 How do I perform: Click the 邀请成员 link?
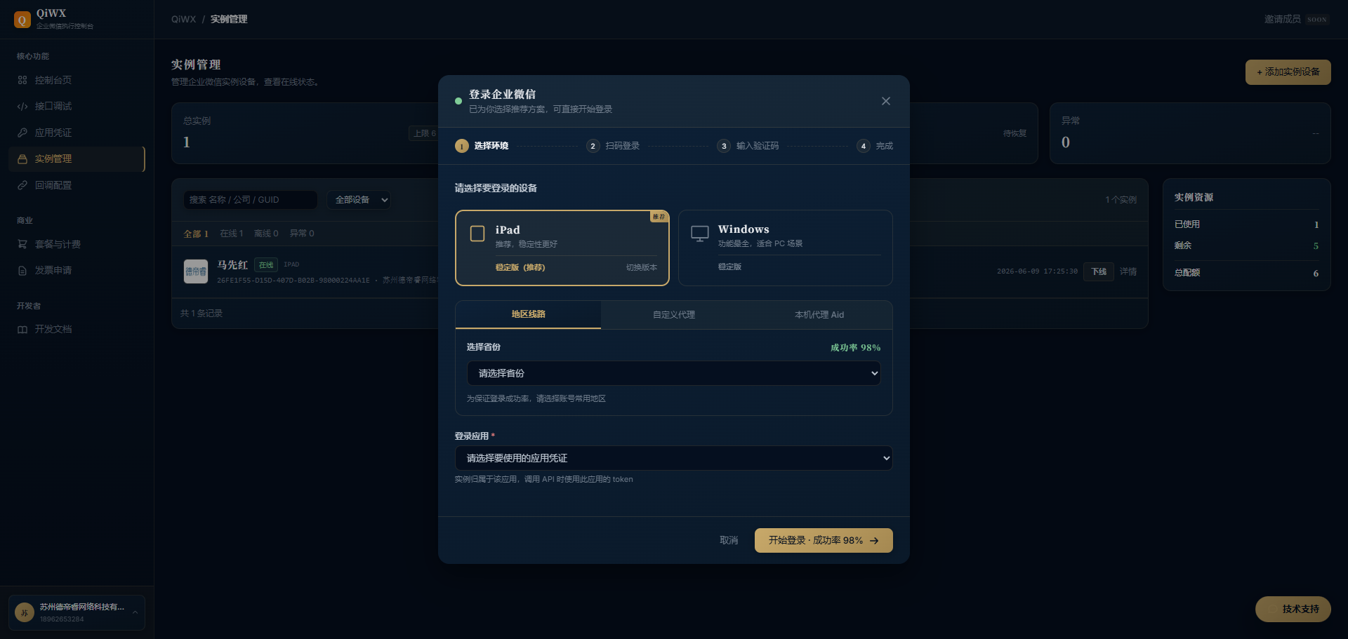[1283, 20]
